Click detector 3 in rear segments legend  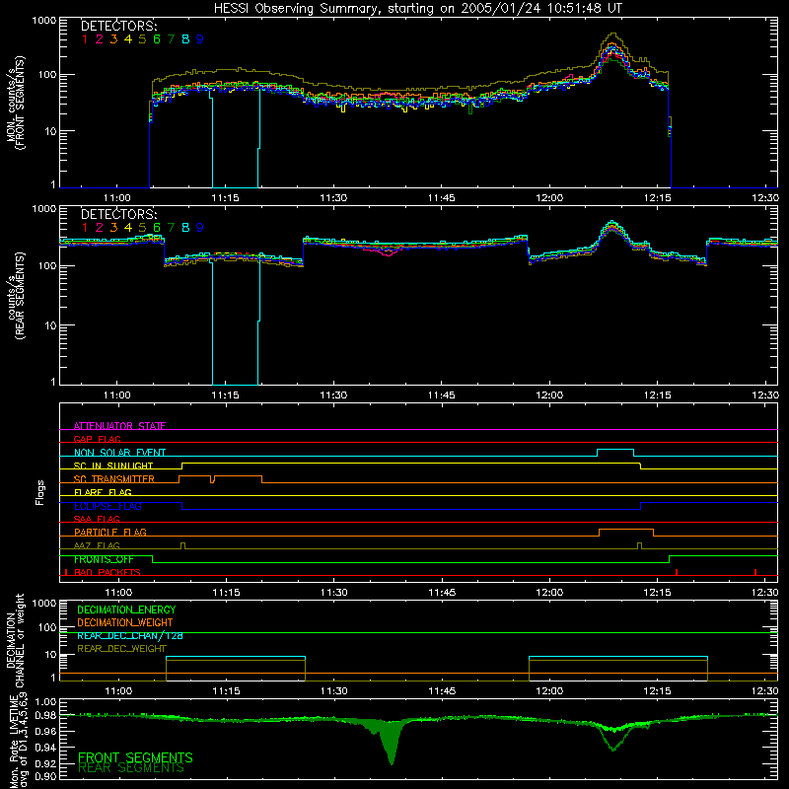pos(113,228)
